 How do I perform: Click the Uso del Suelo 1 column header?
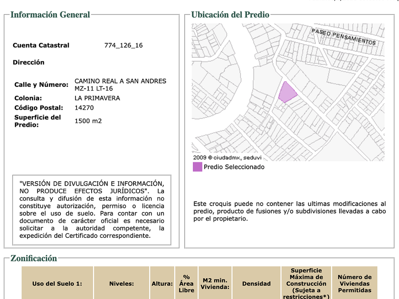point(57,284)
